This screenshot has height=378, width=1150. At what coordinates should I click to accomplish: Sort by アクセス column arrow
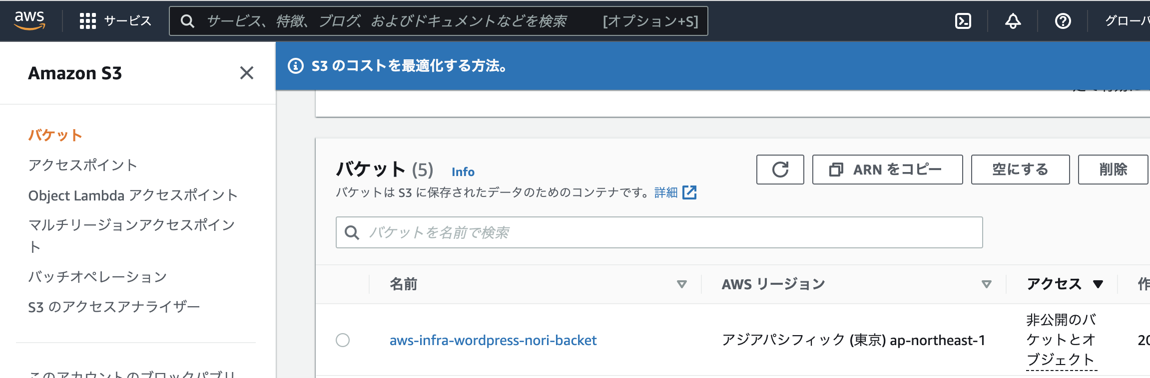click(x=1098, y=284)
